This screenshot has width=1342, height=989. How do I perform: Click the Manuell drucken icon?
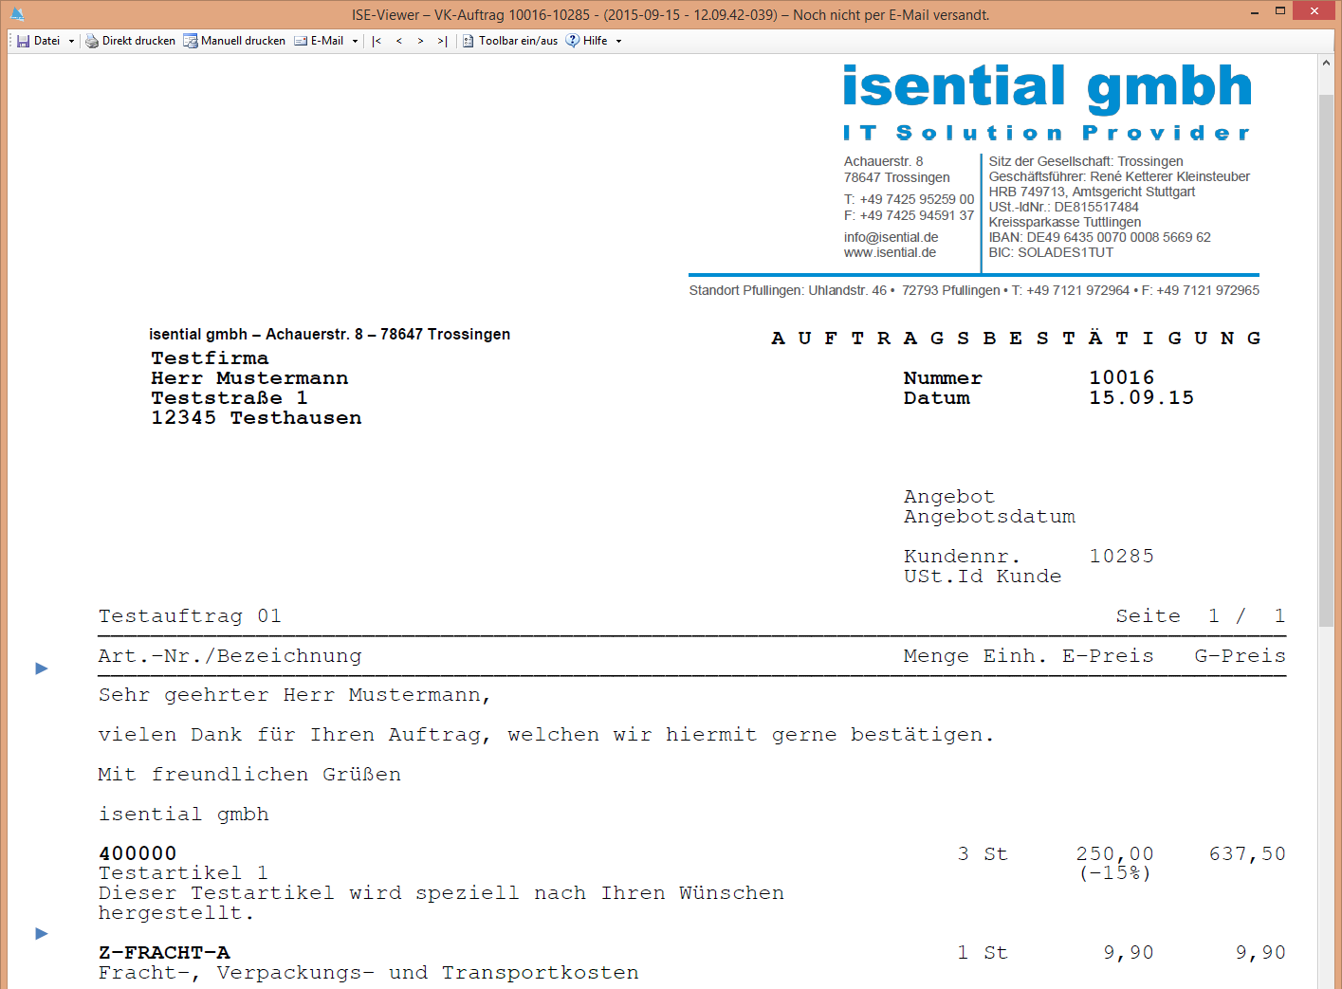191,41
